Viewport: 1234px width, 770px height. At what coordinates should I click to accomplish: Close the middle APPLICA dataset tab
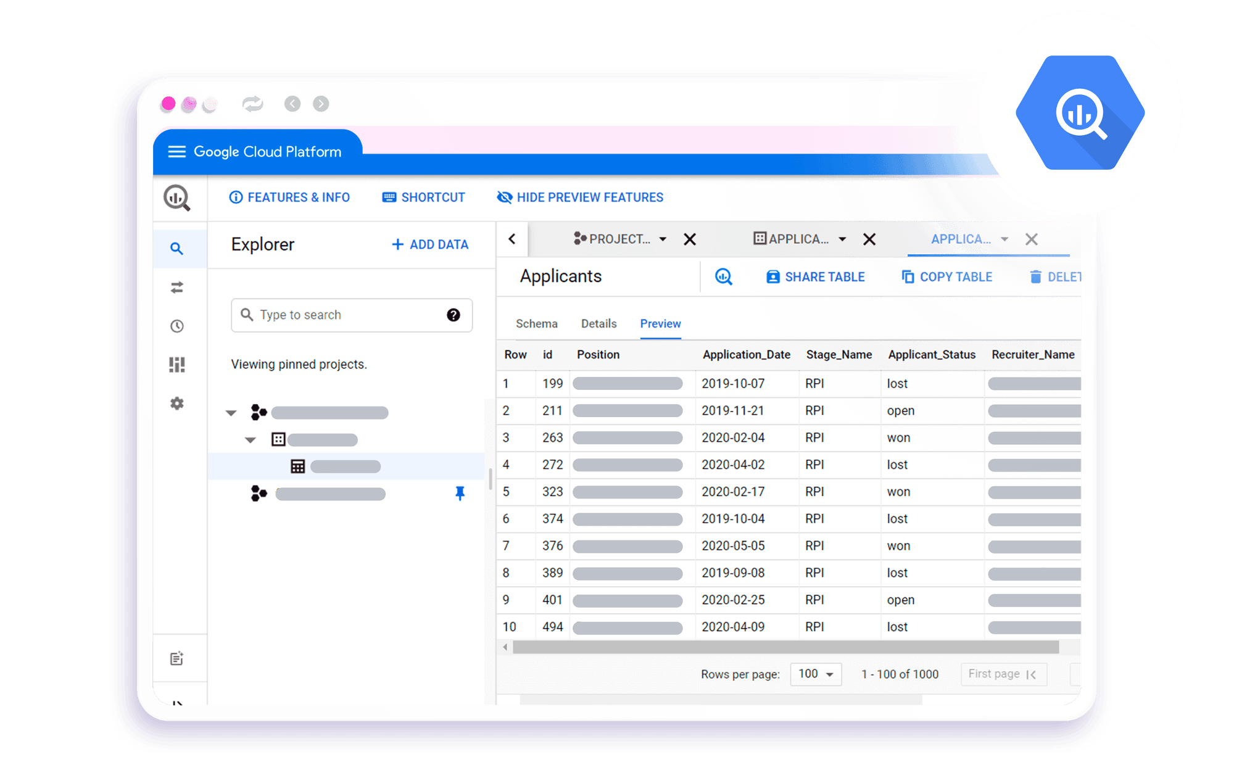tap(869, 239)
